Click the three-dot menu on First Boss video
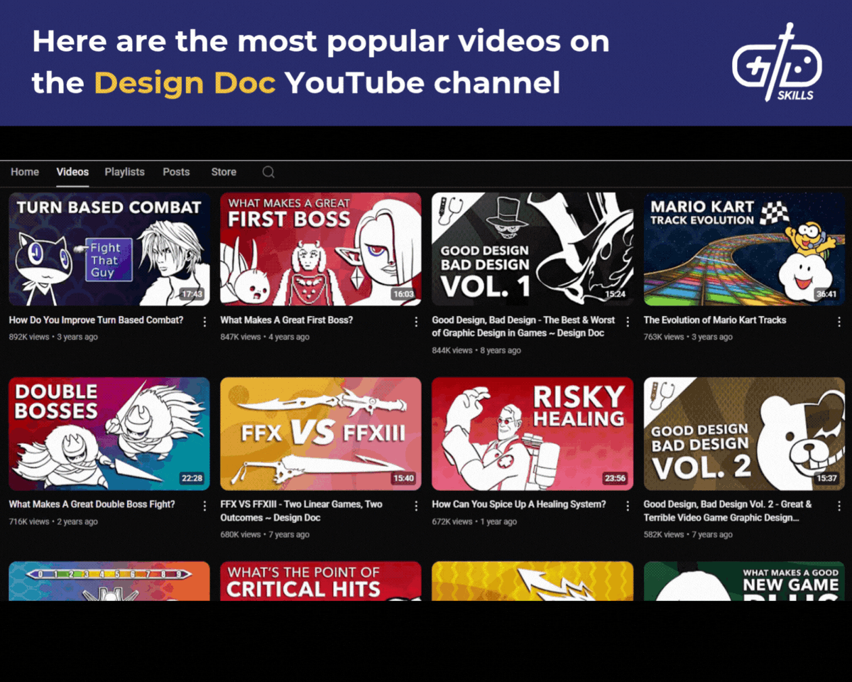Screen dimensions: 852x682 (x=416, y=322)
